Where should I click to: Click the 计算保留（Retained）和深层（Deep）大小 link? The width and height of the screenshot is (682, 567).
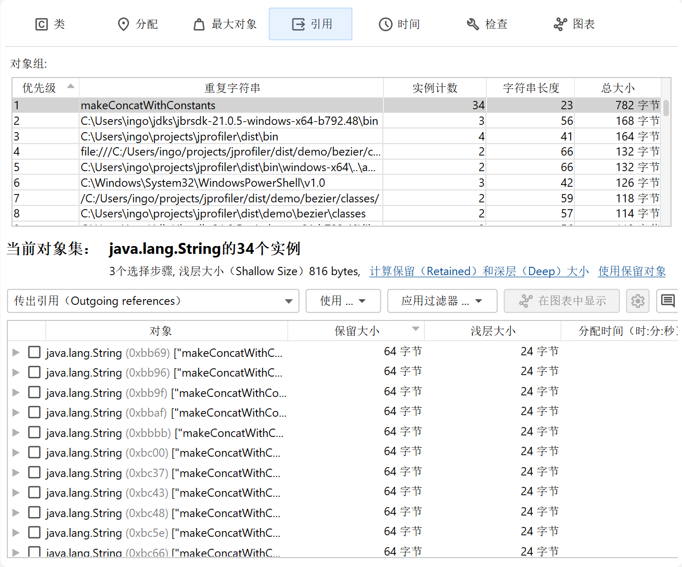479,272
